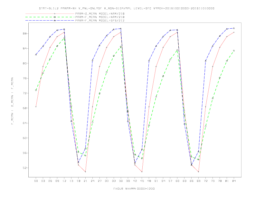Click forecast hour label 72
Image resolution: width=255 pixels, height=197 pixels.
click(206, 181)
